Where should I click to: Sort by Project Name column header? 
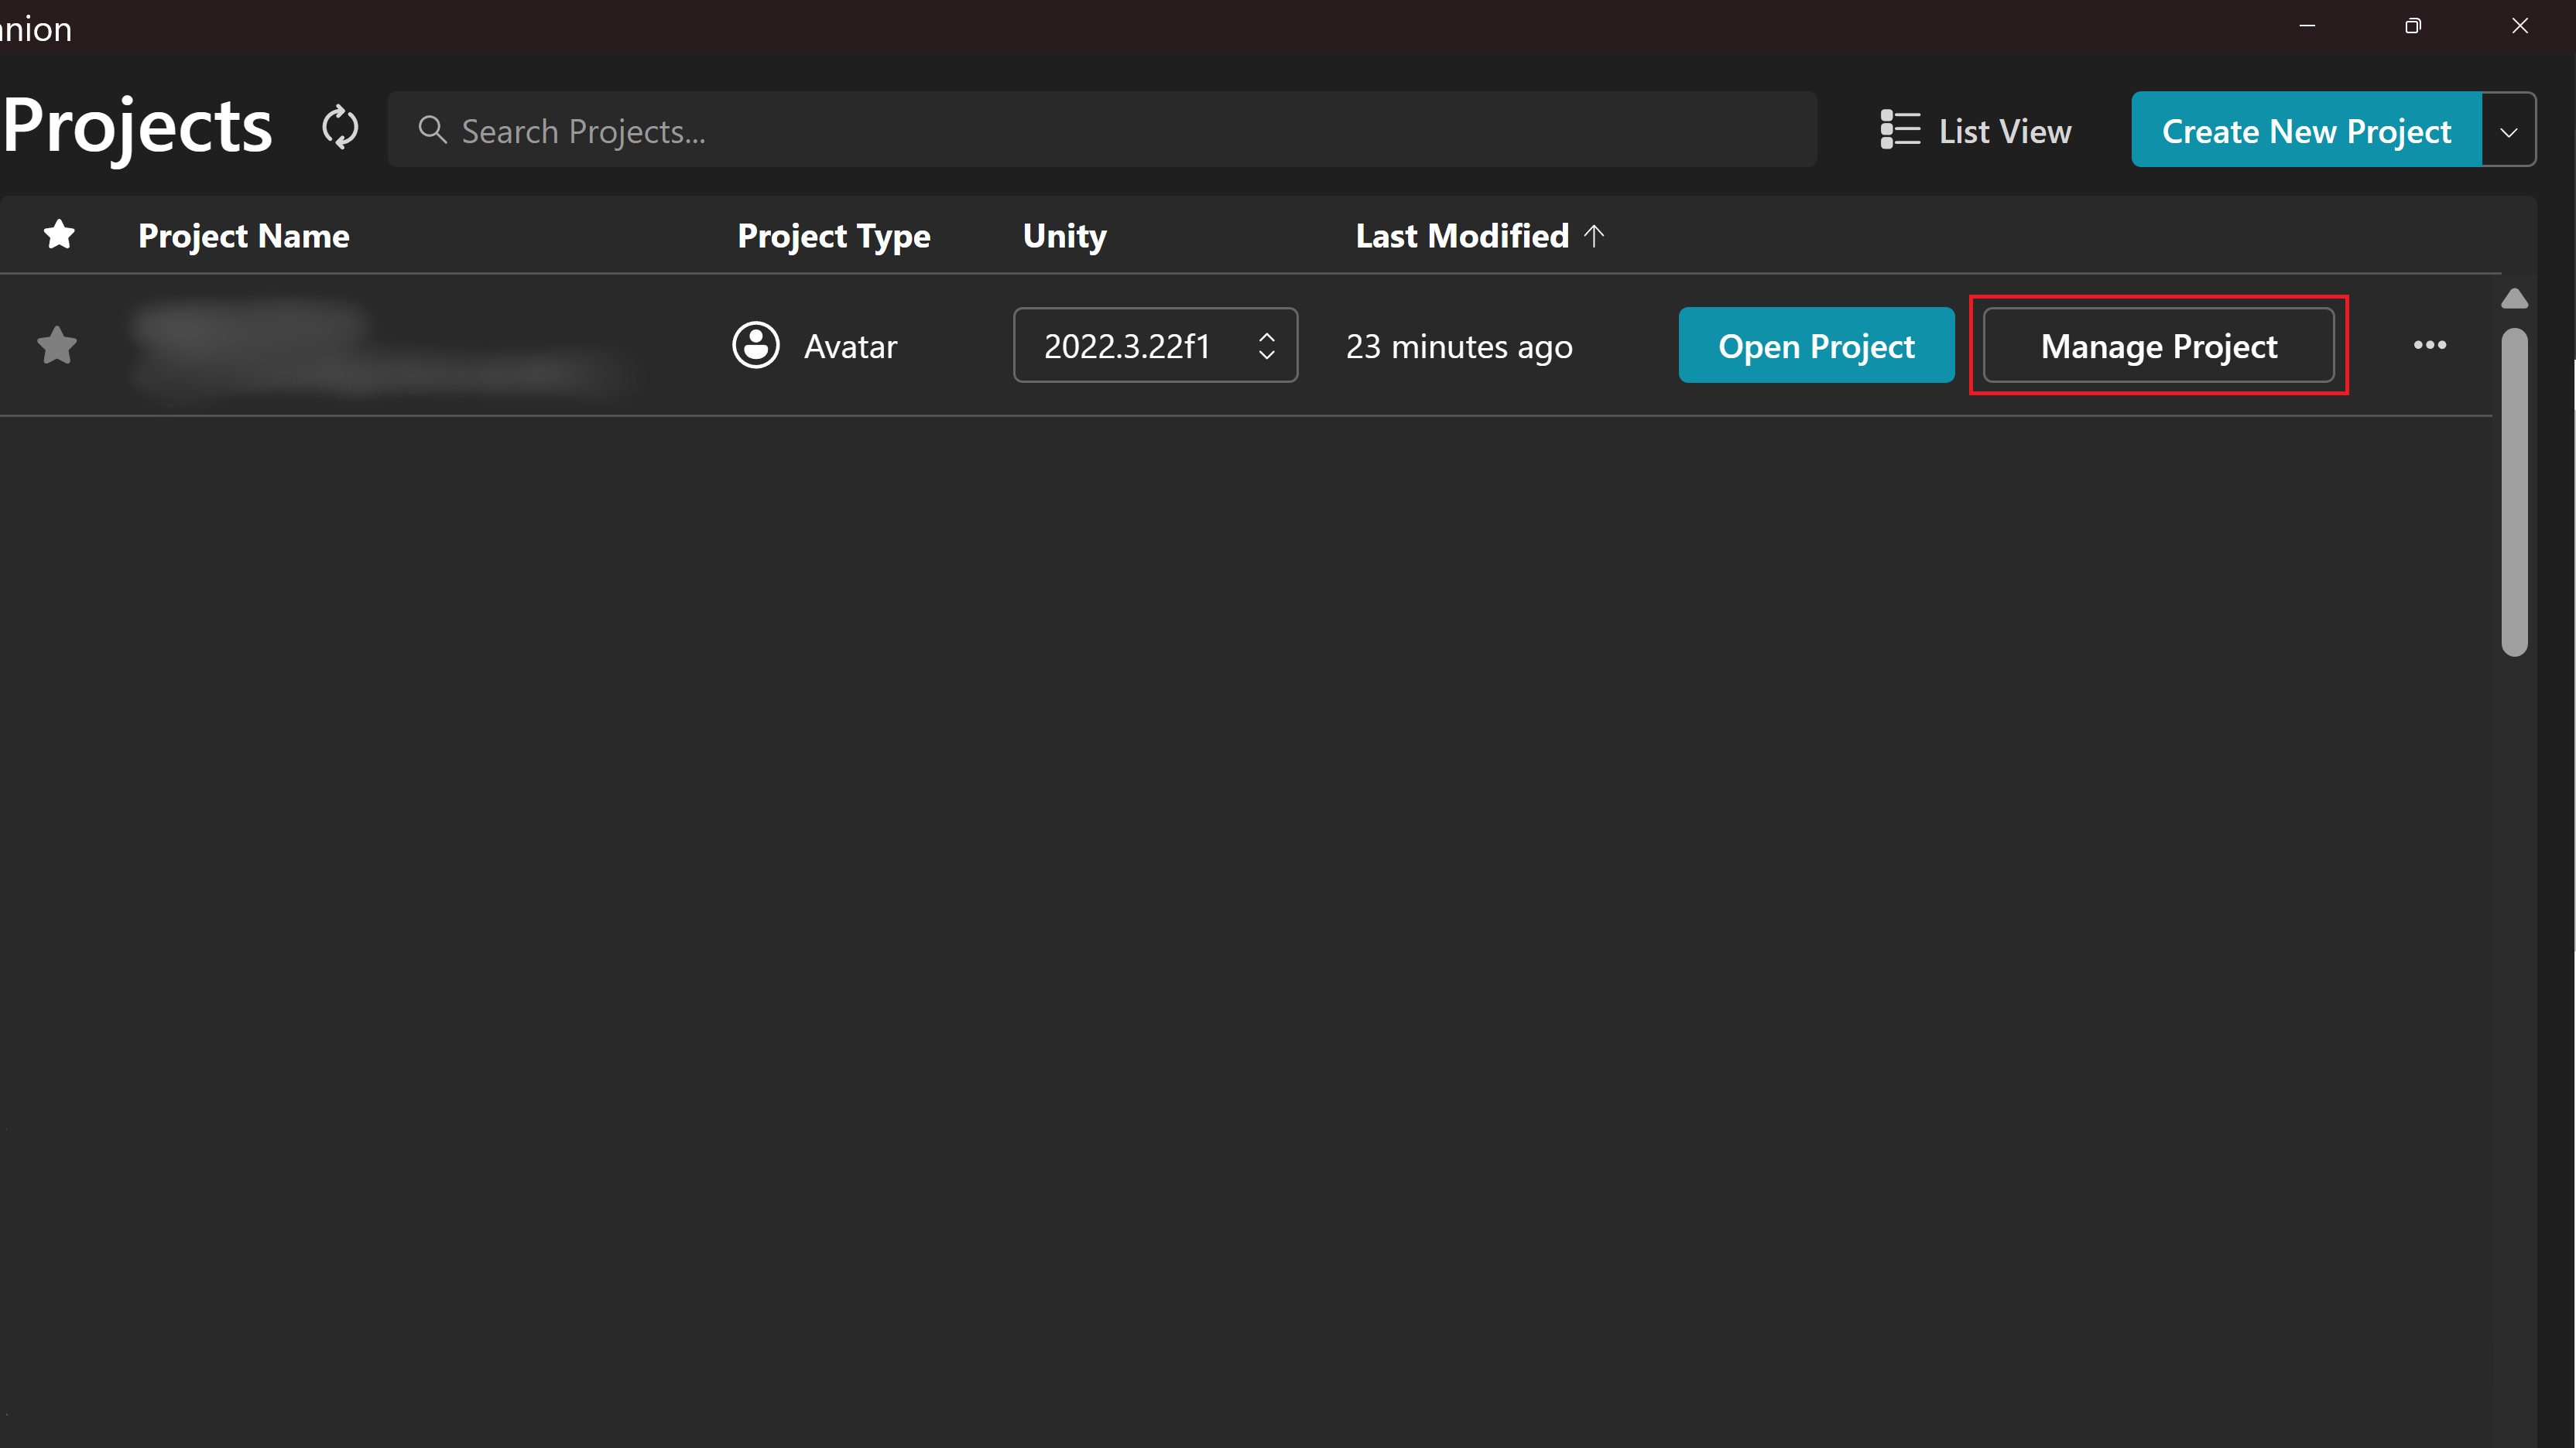[x=243, y=236]
